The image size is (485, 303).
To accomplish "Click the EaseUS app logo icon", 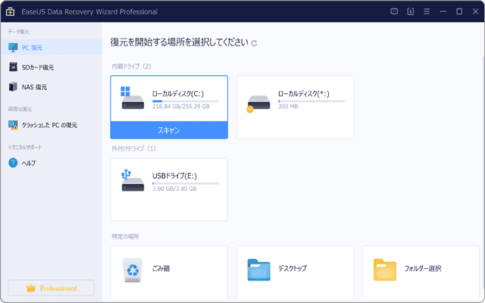I will point(10,12).
